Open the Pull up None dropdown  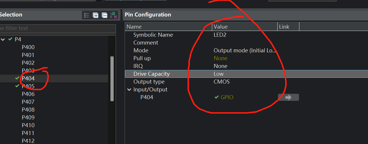click(x=245, y=58)
